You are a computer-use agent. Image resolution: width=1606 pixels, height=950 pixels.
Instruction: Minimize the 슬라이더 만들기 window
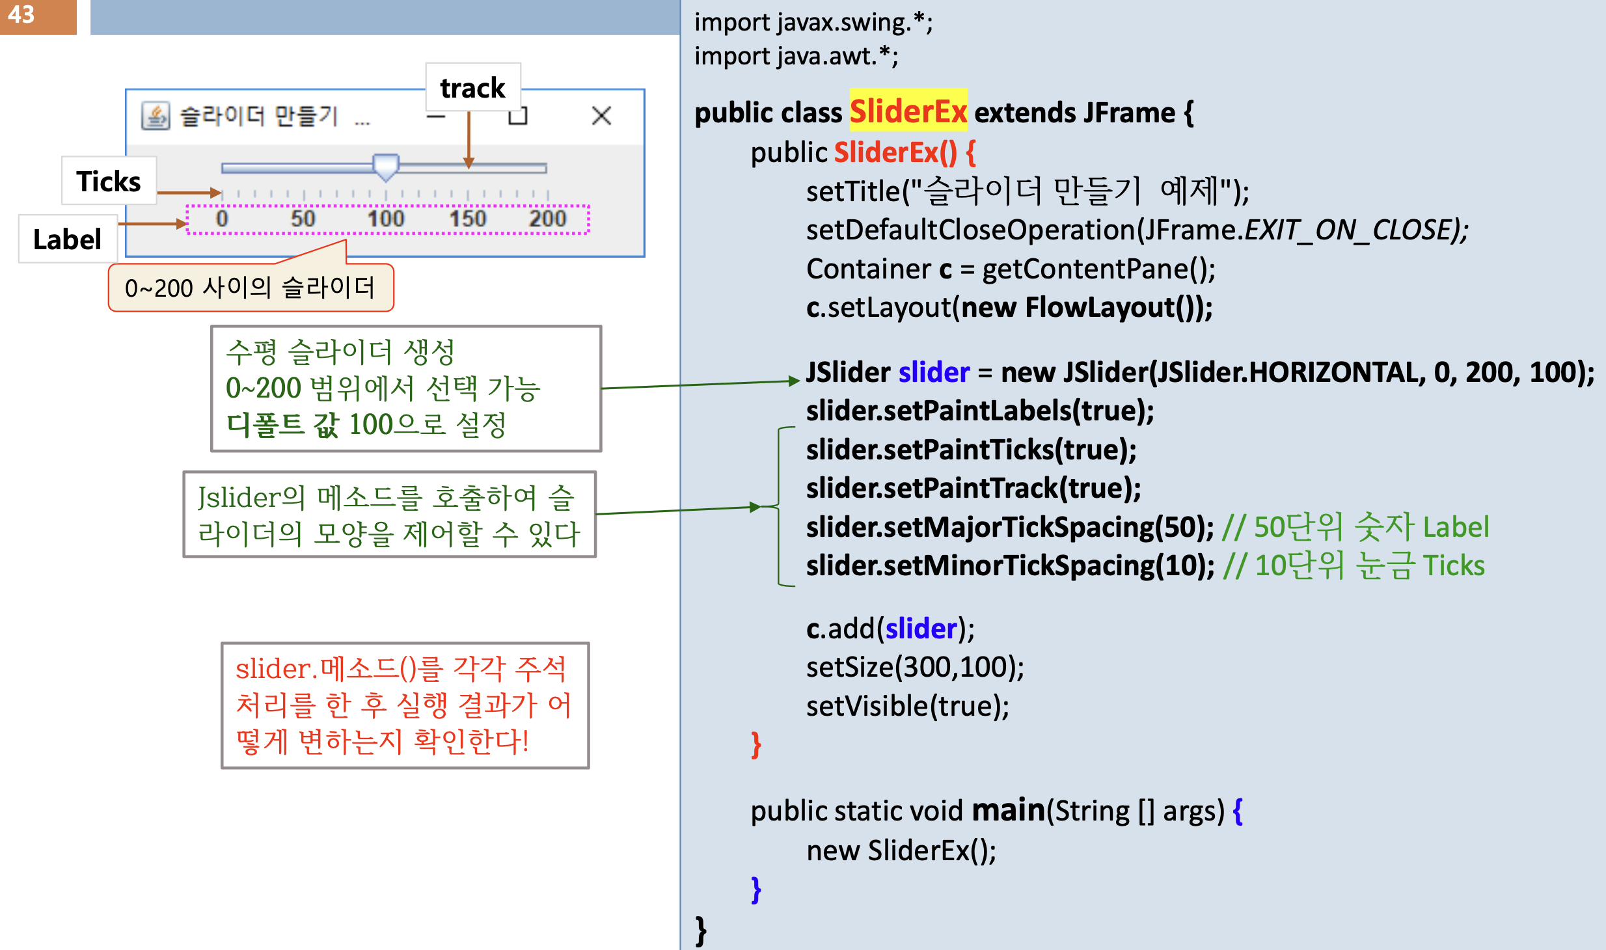[436, 117]
